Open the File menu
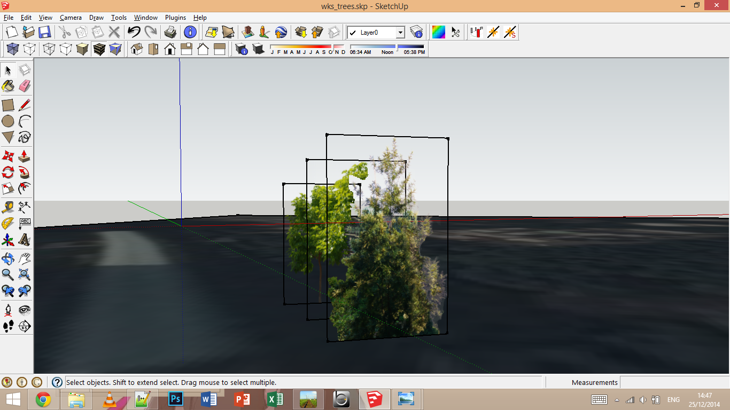Image resolution: width=730 pixels, height=410 pixels. [8, 18]
